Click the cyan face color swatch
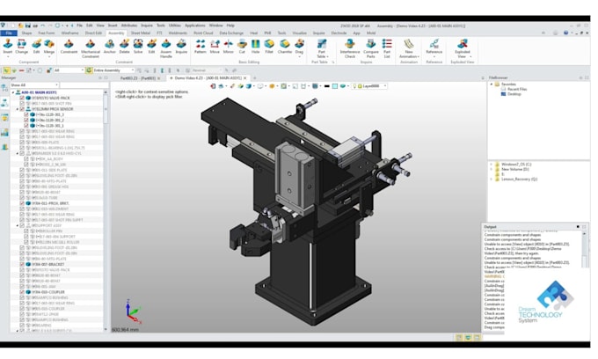Image resolution: width=598 pixels, height=359 pixels. point(335,86)
